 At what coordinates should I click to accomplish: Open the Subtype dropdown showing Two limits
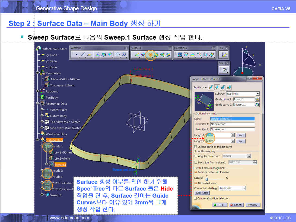click(257, 94)
